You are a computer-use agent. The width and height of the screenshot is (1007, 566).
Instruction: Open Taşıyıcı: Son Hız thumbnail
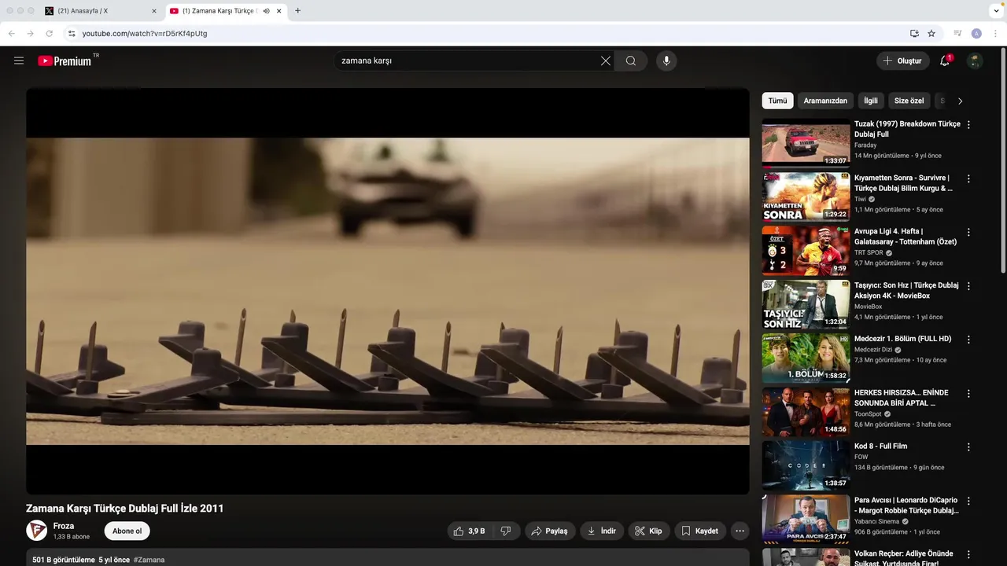pyautogui.click(x=806, y=304)
